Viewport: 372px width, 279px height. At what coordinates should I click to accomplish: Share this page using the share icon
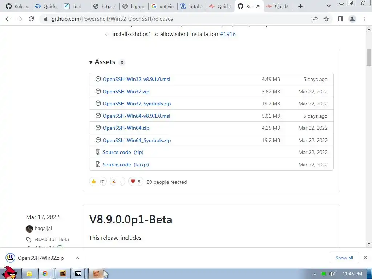315,19
